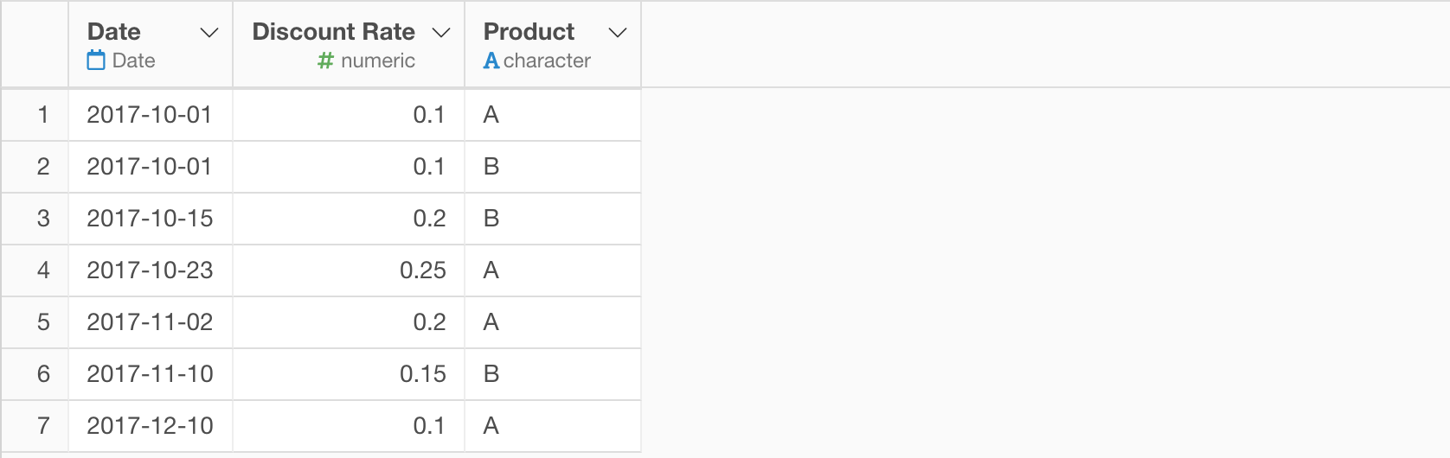The width and height of the screenshot is (1450, 458).
Task: Click the date cell 2017-10-23
Action: point(150,270)
